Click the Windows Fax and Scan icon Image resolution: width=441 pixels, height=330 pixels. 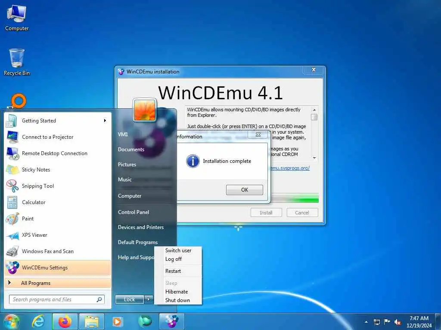(12, 251)
